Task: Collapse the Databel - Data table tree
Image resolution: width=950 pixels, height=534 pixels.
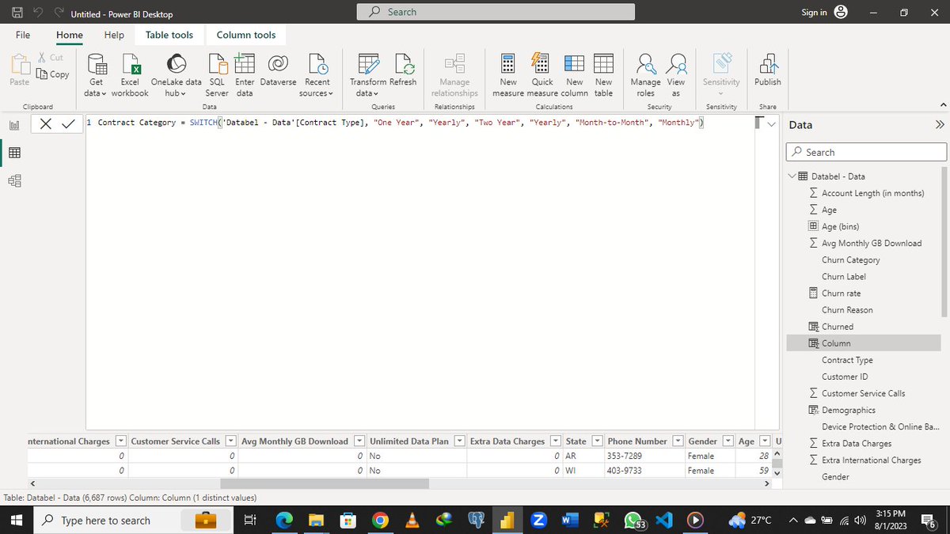Action: point(792,176)
